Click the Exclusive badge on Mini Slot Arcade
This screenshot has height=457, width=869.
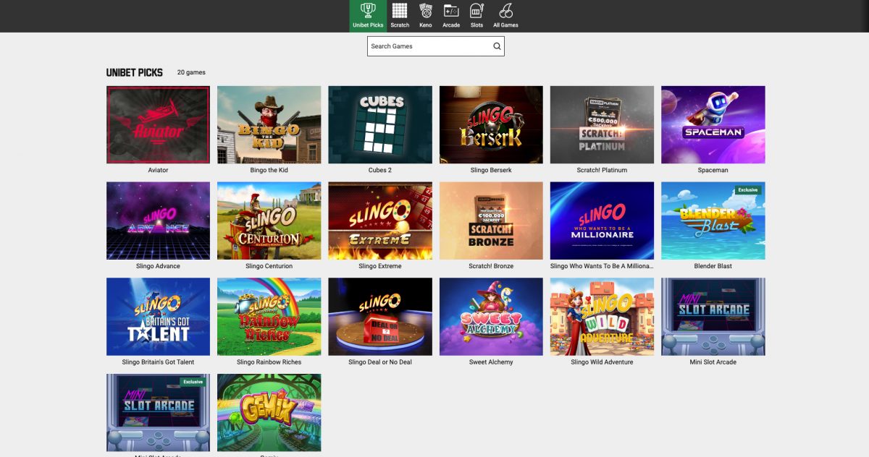point(193,382)
